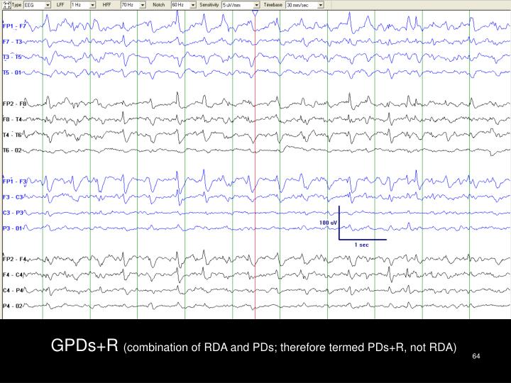Select the FP2 - F8 channel label

[x=14, y=104]
